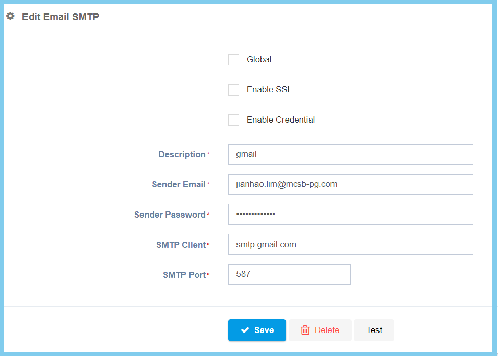Toggle the Enable Credential checkbox
Image resolution: width=498 pixels, height=356 pixels.
pyautogui.click(x=233, y=120)
